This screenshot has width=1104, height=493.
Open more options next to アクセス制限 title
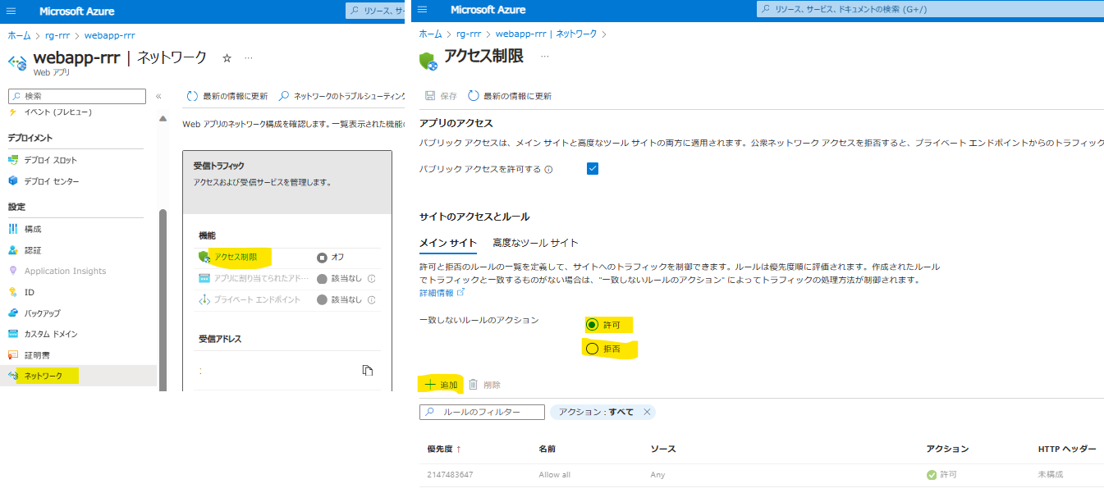click(543, 55)
